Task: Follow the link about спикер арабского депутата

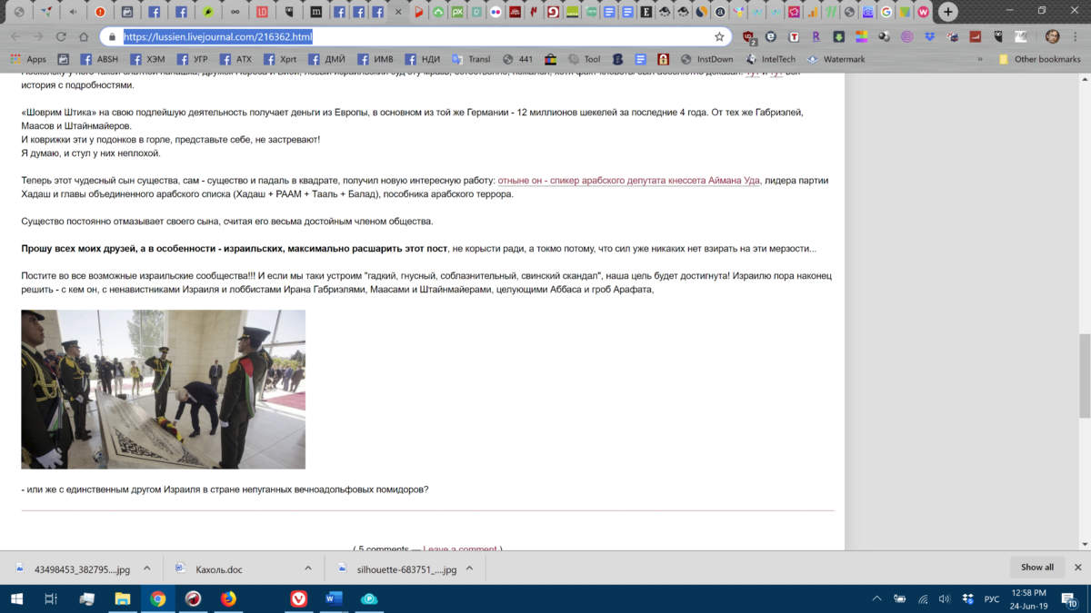Action: point(628,180)
